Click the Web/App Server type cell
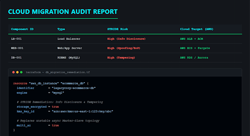The image size is (250, 136). pos(69,48)
